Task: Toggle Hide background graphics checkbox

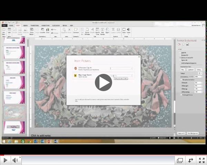Action: point(188,63)
